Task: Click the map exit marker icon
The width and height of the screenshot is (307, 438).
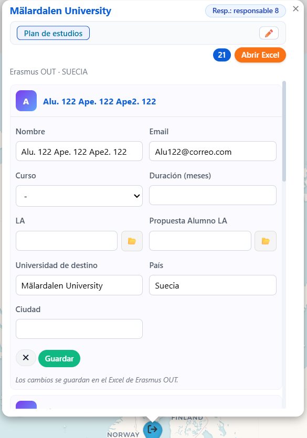Action: (153, 429)
